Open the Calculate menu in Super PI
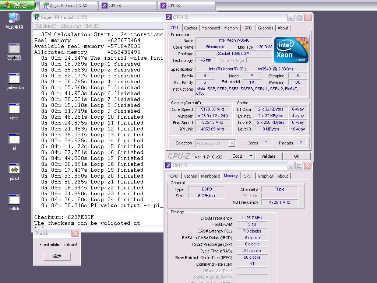377x283 pixels. click(45, 26)
